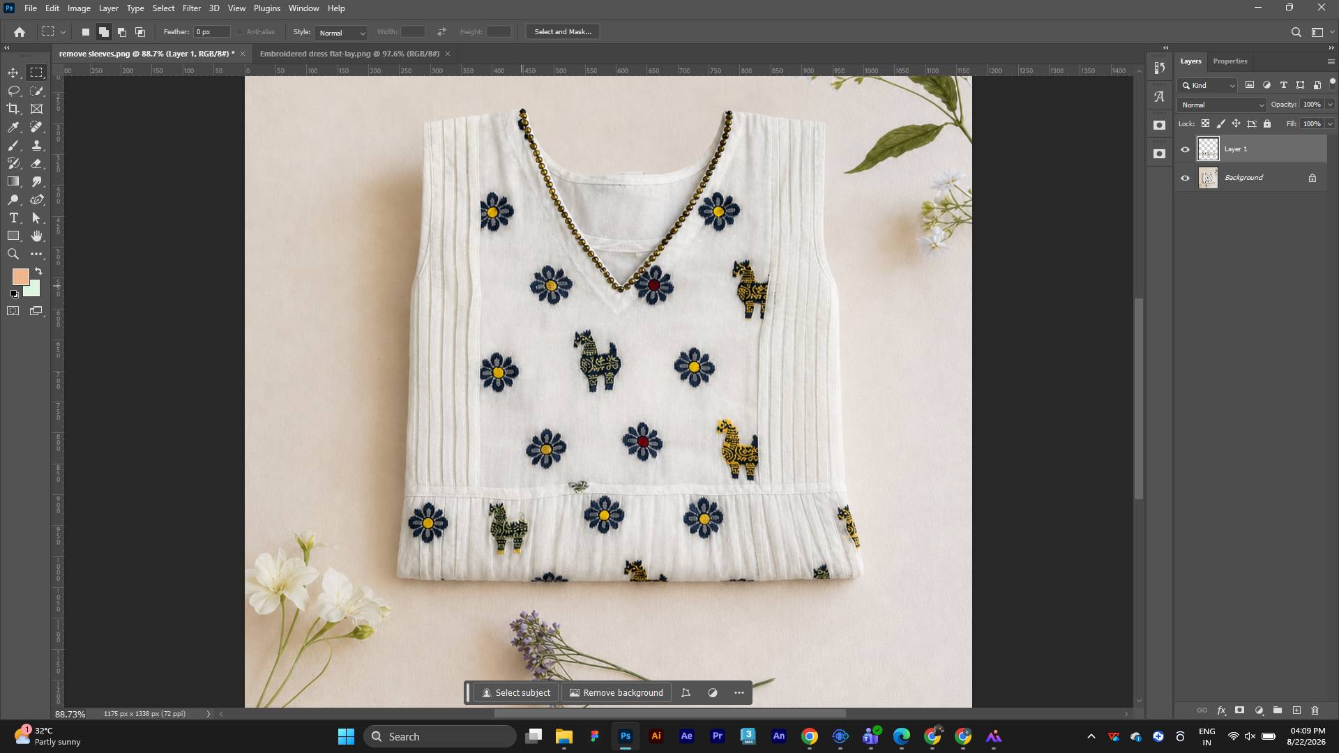Click the Select subject button

coord(516,692)
